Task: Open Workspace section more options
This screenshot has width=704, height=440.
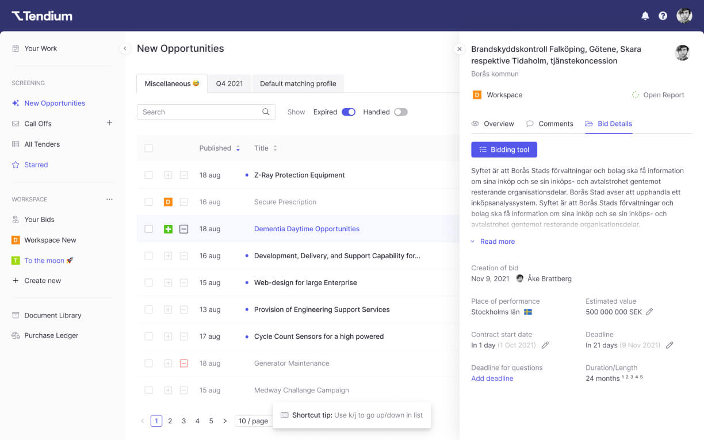Action: (109, 199)
